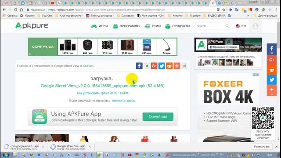Screen dimensions: 281x158
Task: Click Facebook icon in right floating sidebar
Action: [272, 49]
